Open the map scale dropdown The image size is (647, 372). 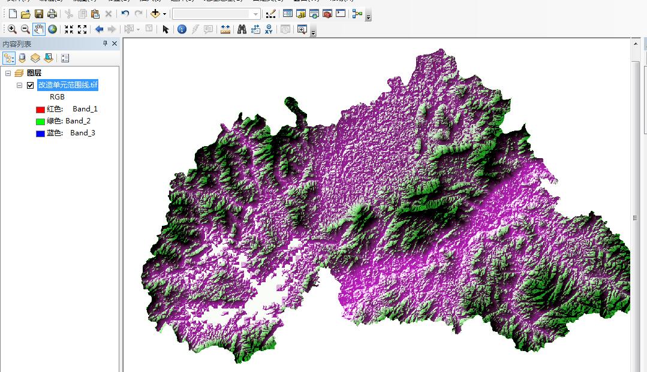[256, 14]
